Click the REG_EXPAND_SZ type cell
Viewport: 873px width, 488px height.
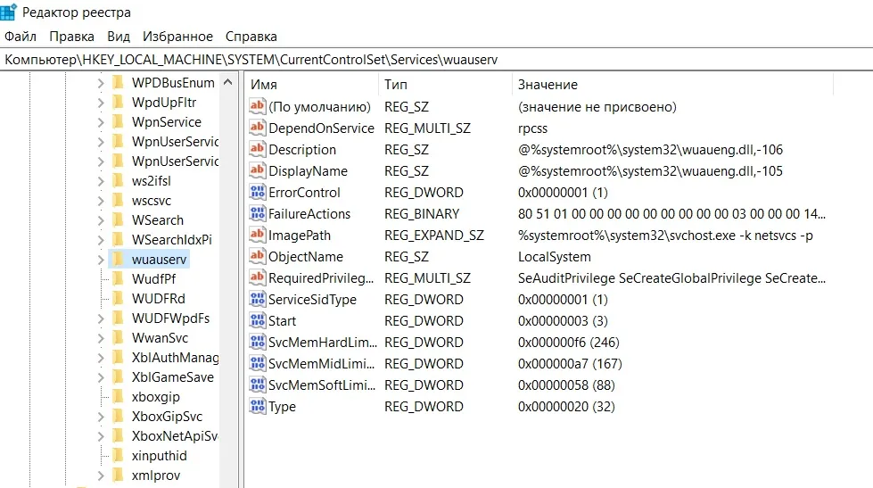(433, 236)
